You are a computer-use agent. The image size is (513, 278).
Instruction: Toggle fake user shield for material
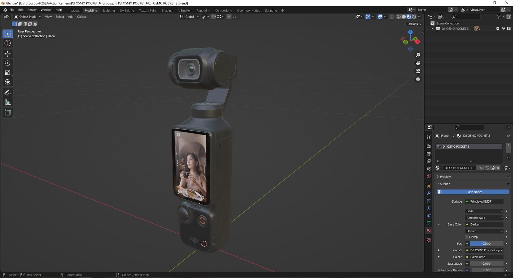click(487, 168)
